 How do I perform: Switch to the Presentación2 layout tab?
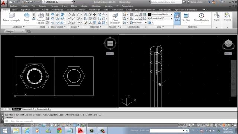(x=43, y=109)
